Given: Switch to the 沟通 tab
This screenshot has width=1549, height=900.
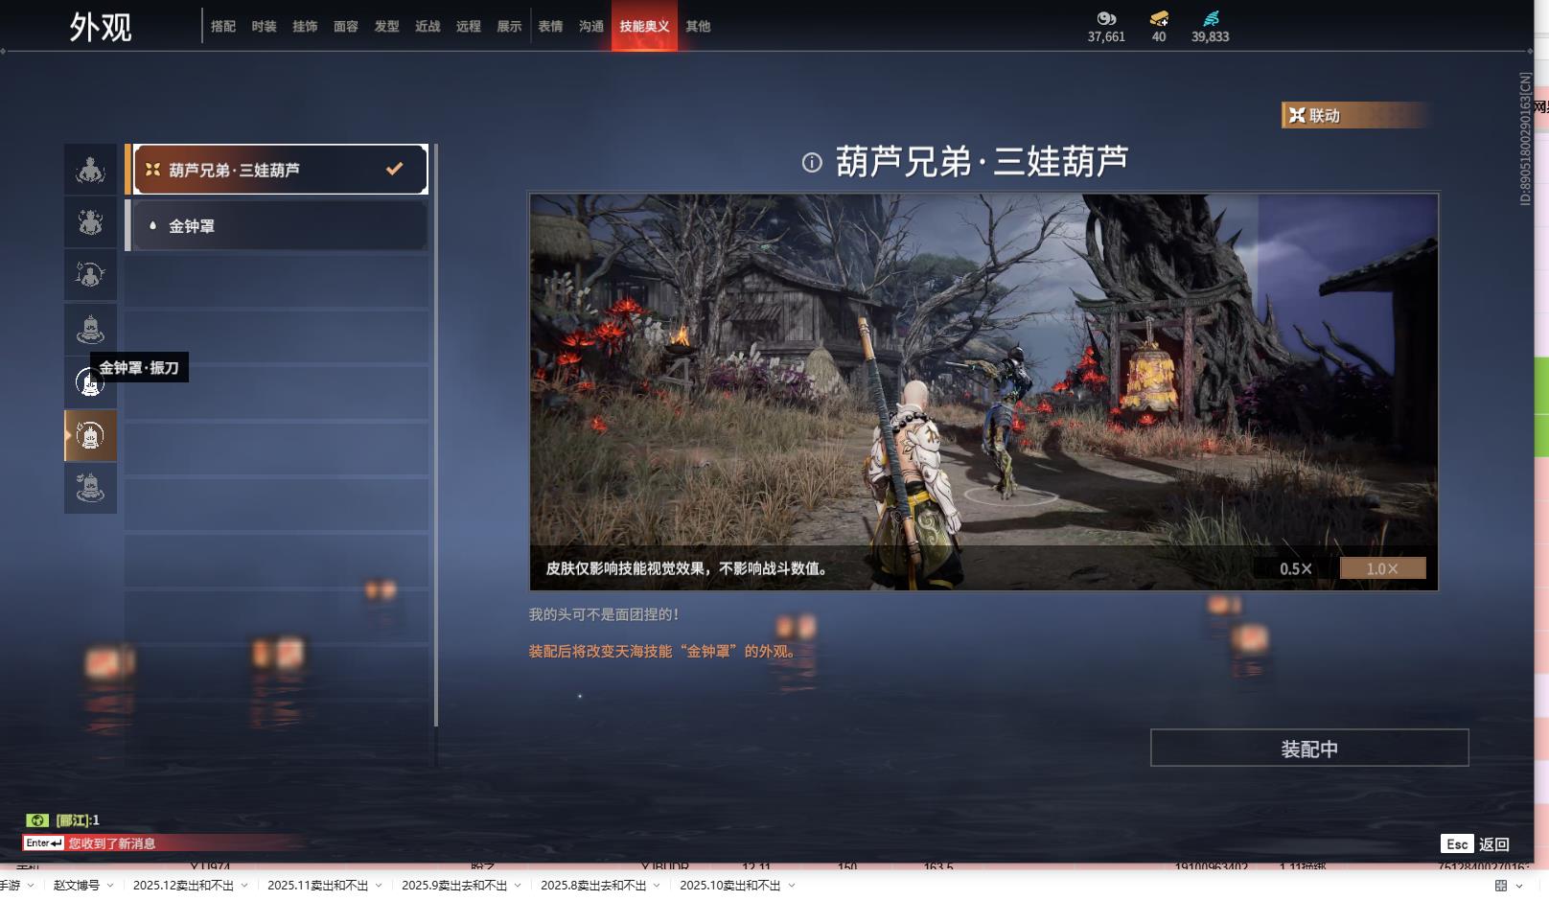Looking at the screenshot, I should click(x=591, y=27).
